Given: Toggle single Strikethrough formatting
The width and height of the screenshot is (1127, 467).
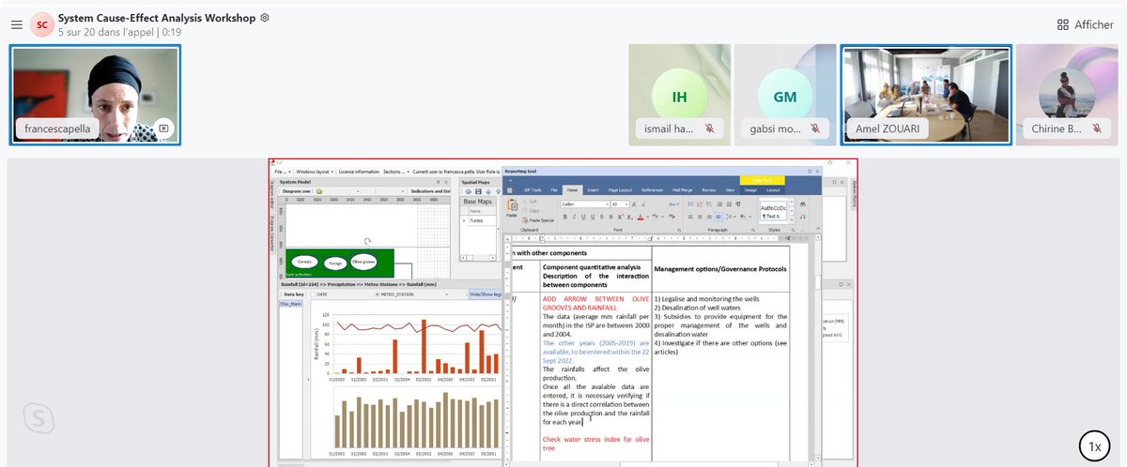Looking at the screenshot, I should pyautogui.click(x=602, y=217).
